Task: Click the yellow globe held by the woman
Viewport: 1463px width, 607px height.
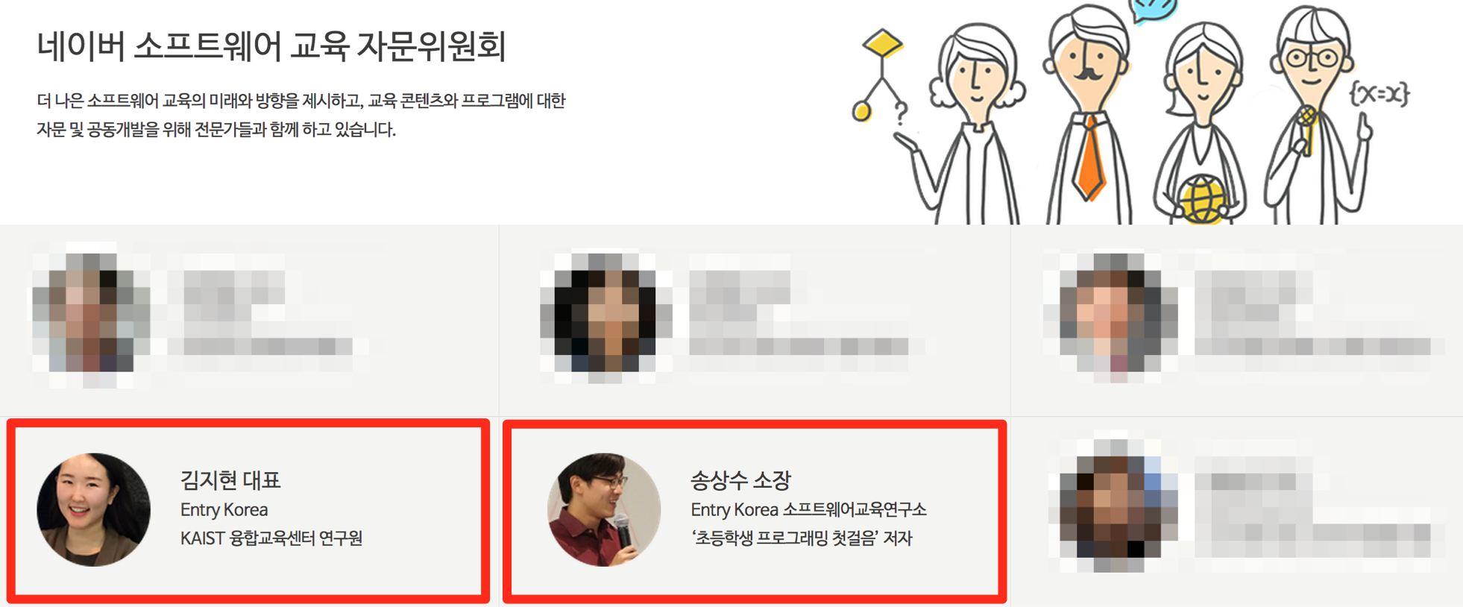Action: (1202, 198)
